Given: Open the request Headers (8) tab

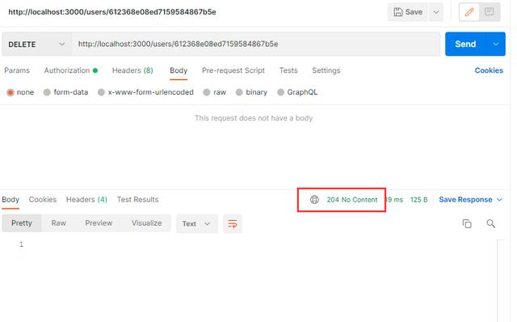Looking at the screenshot, I should pyautogui.click(x=132, y=70).
